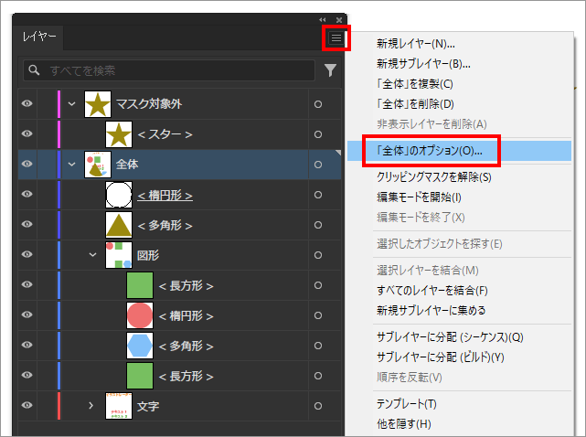Switch to the レイヤー panel tab
This screenshot has width=586, height=437.
click(39, 37)
